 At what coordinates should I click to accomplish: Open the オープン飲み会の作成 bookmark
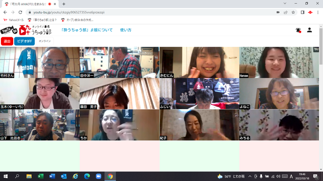pyautogui.click(x=77, y=20)
